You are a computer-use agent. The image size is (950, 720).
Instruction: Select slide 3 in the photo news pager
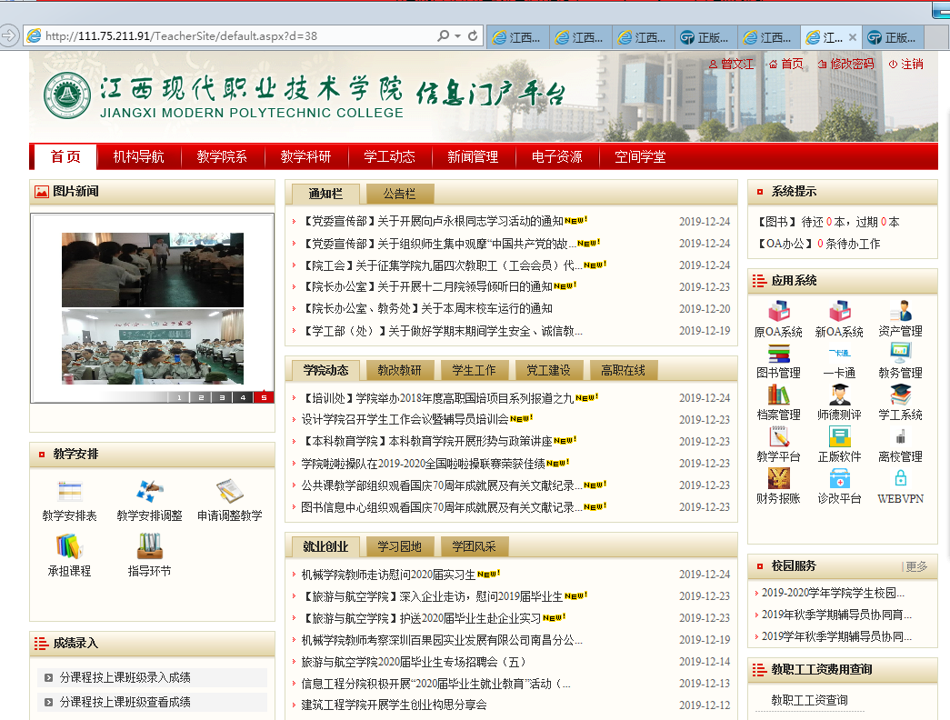(x=221, y=397)
